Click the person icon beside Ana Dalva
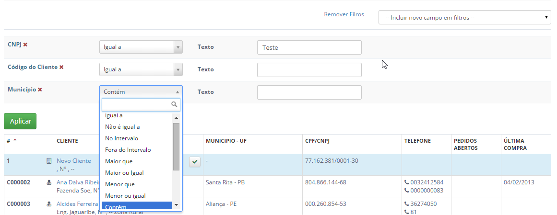Image resolution: width=557 pixels, height=215 pixels. tap(48, 182)
